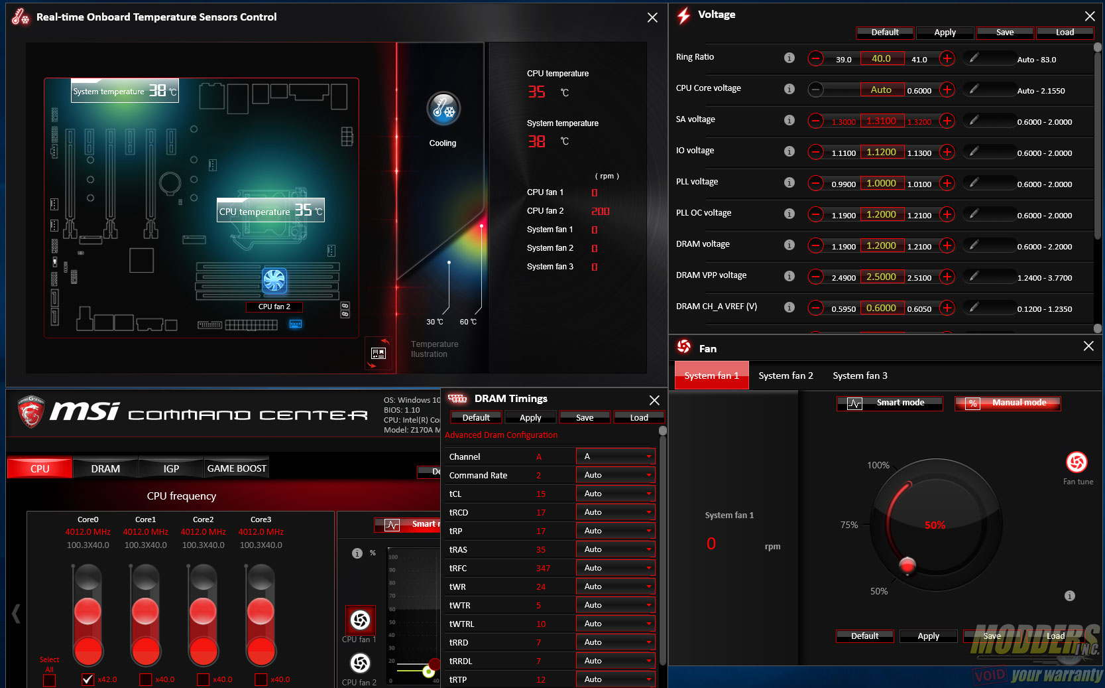Click pencil edit icon for PLL OC voltage
Screen dimensions: 1105x688
point(974,214)
